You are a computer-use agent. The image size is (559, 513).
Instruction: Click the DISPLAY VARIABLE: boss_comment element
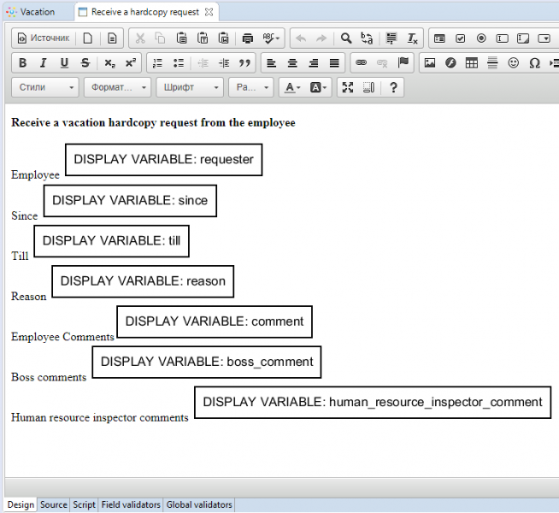(207, 363)
